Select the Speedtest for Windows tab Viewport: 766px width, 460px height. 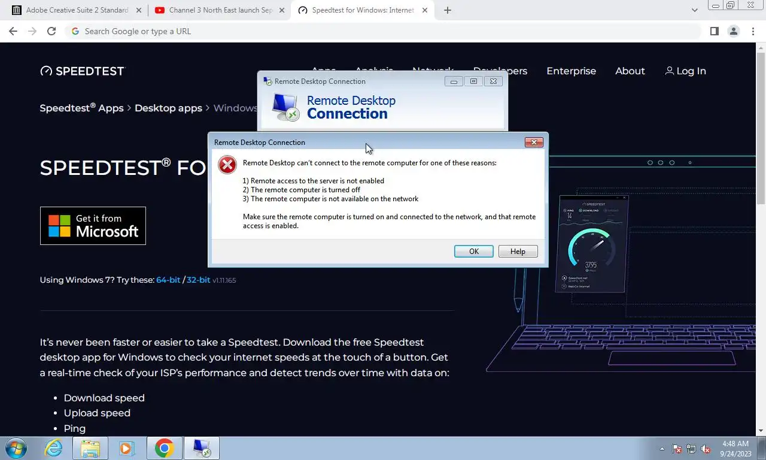(363, 10)
